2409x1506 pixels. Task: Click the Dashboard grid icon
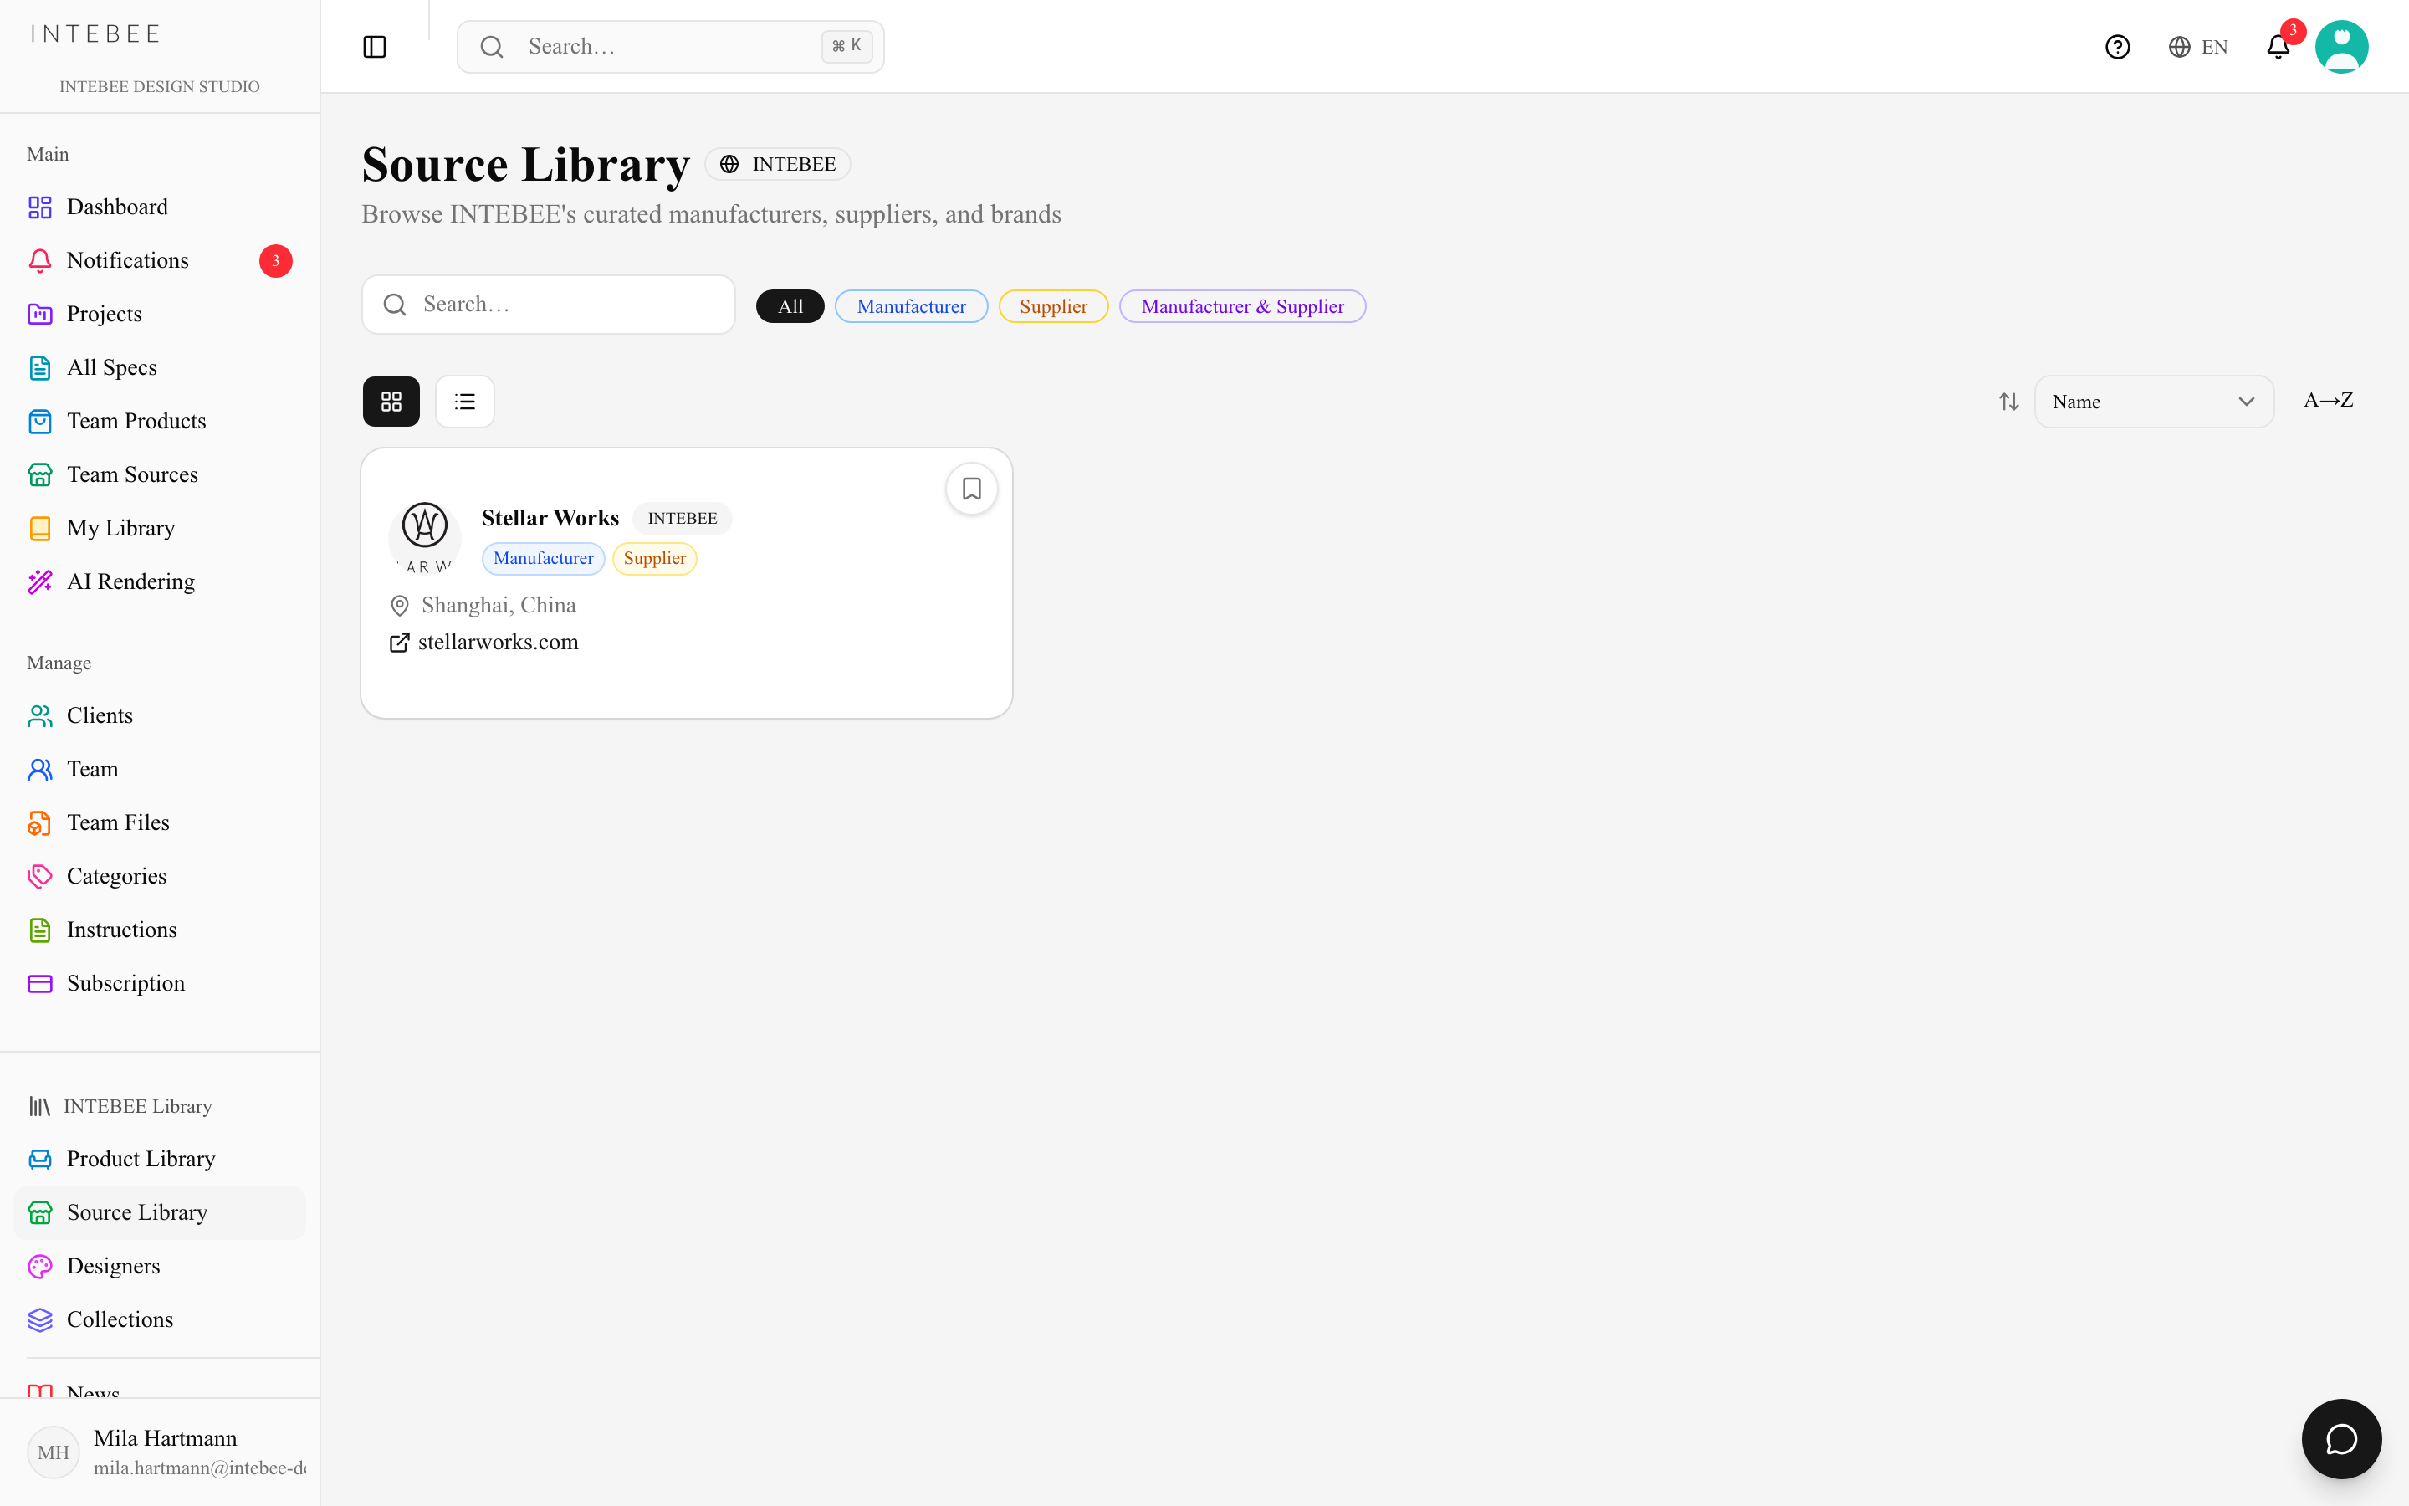coord(40,207)
